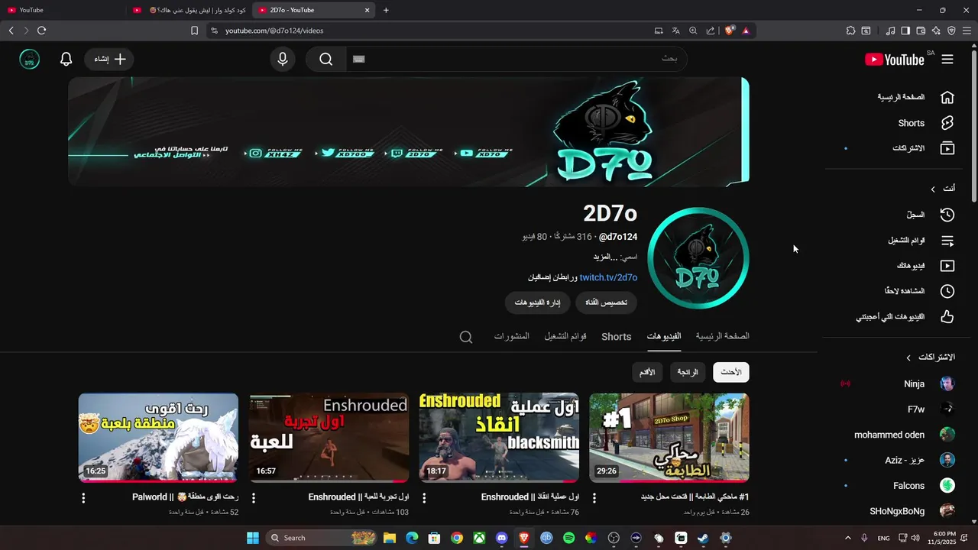
Task: Play Palworld رحت اقوى منطقة thumbnail
Action: click(x=158, y=438)
